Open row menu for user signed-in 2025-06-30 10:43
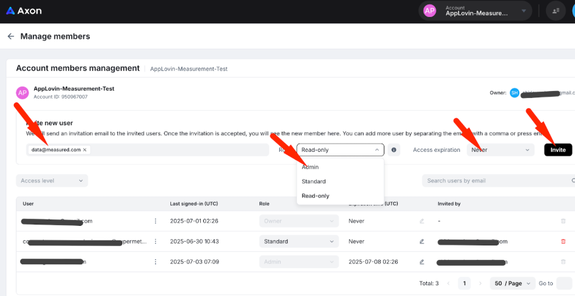 (x=156, y=242)
